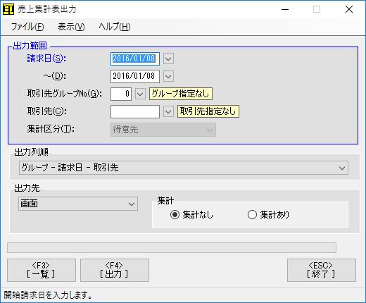Open the 請求日(S) start date calendar dropdown
Screen dimensions: 366x303
[168, 58]
